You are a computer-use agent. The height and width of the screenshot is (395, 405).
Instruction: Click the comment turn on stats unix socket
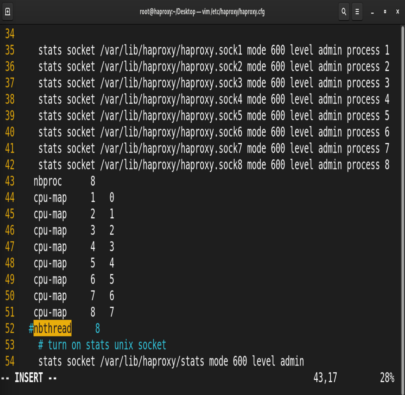(x=102, y=345)
